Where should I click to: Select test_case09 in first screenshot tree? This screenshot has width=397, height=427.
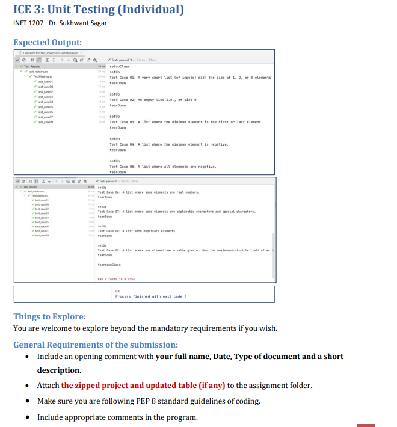pos(45,122)
